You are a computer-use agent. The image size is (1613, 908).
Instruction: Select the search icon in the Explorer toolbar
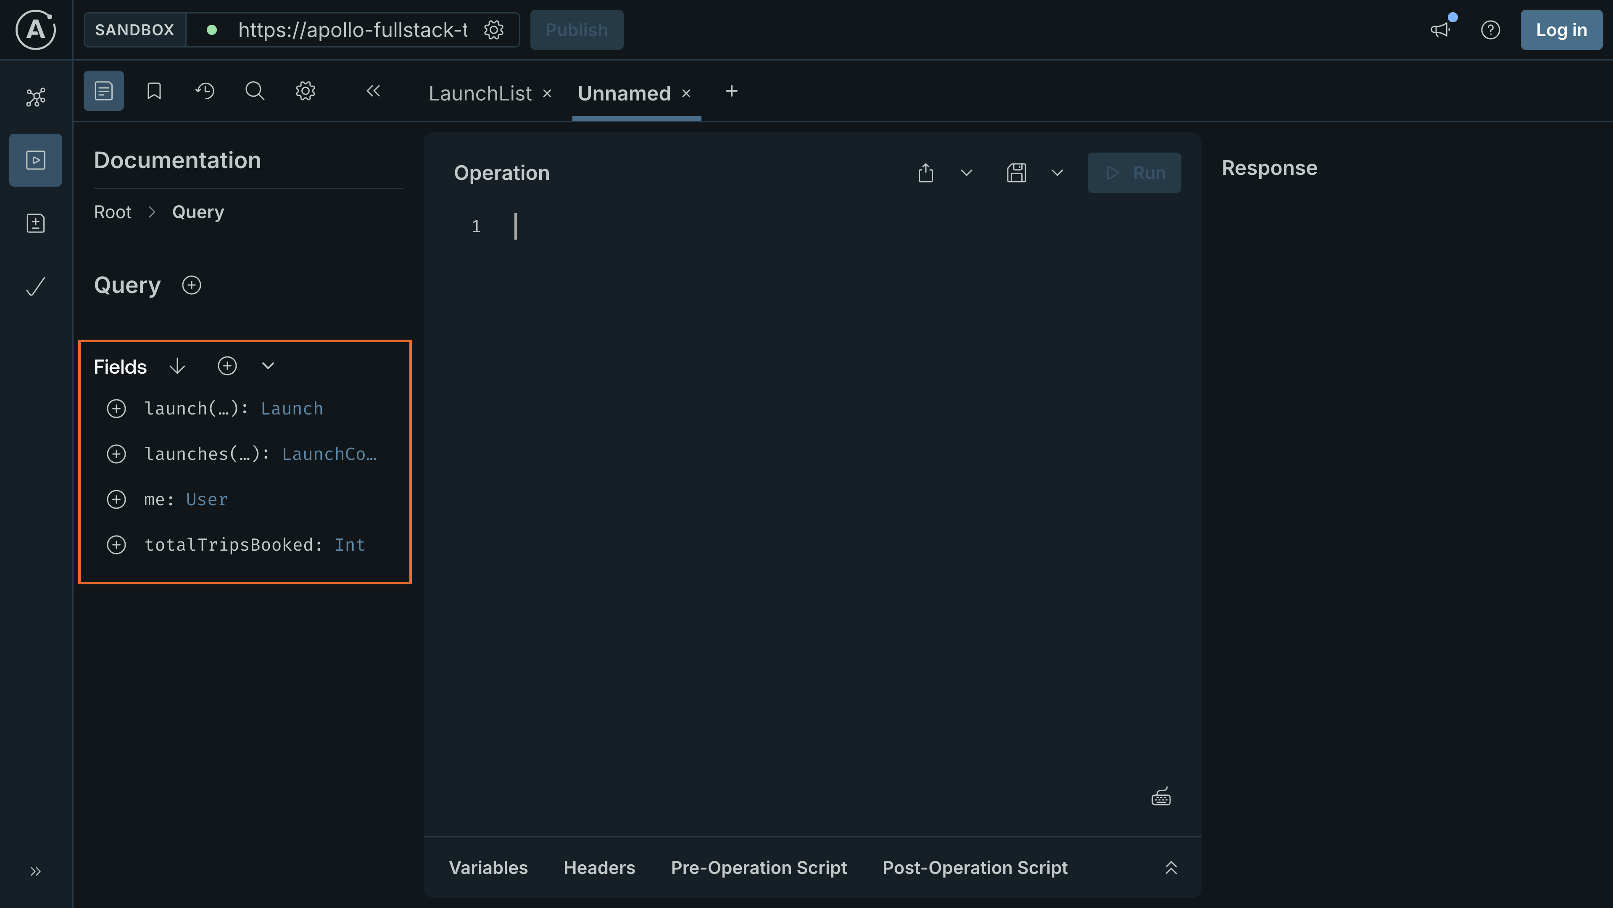point(254,90)
